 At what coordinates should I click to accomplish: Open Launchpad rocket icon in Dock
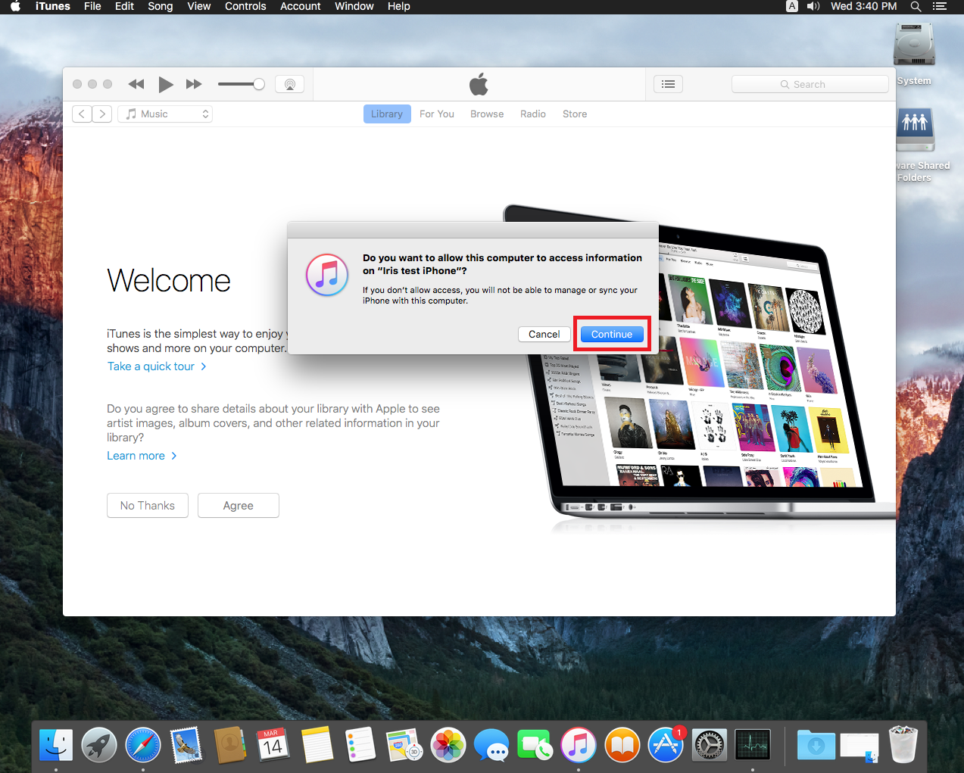click(x=99, y=745)
